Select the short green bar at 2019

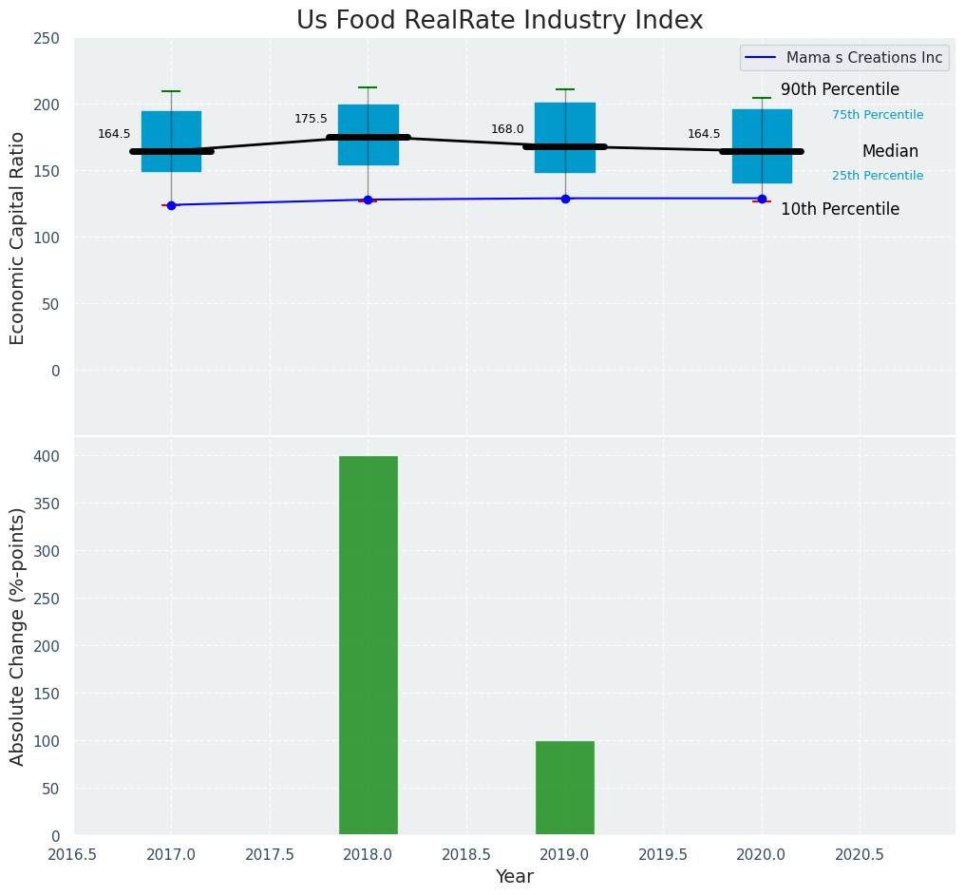(565, 788)
